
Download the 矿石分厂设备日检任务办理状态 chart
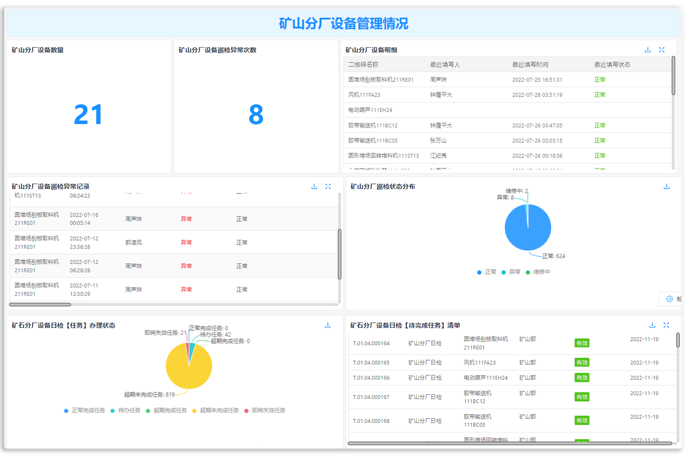328,325
